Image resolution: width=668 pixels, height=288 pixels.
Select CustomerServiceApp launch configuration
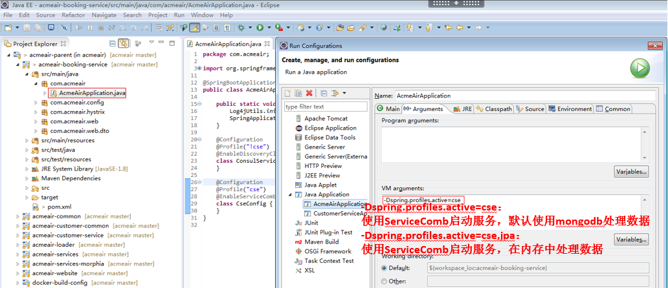pos(339,213)
